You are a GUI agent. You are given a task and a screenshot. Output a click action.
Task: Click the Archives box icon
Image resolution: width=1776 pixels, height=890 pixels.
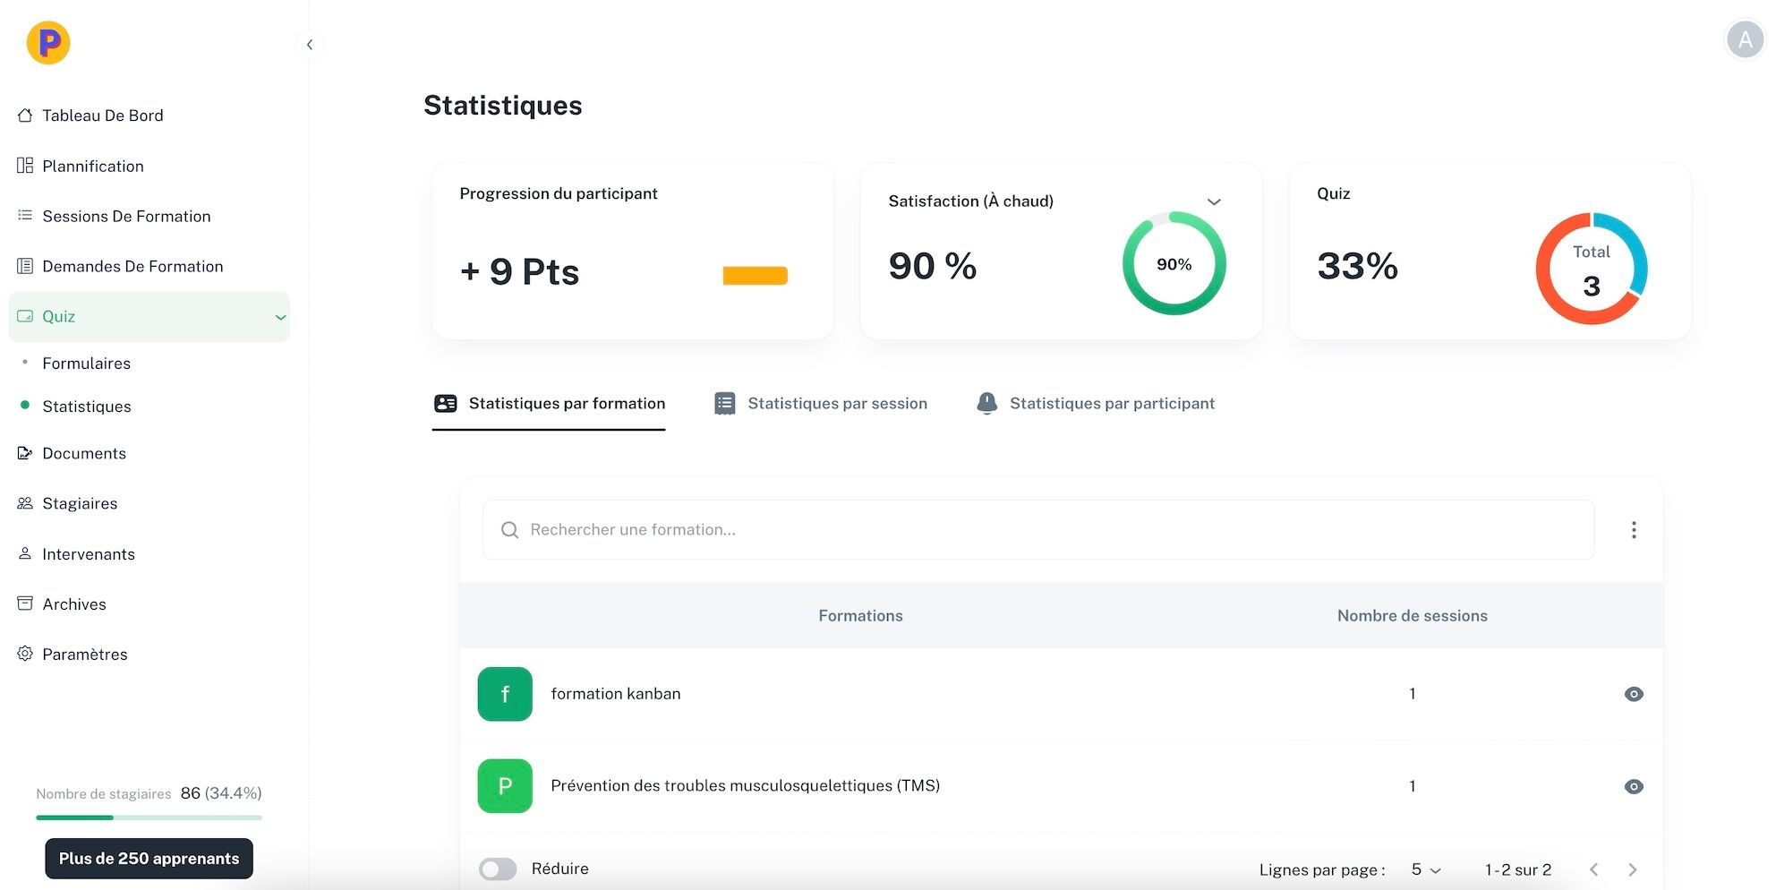click(x=25, y=603)
